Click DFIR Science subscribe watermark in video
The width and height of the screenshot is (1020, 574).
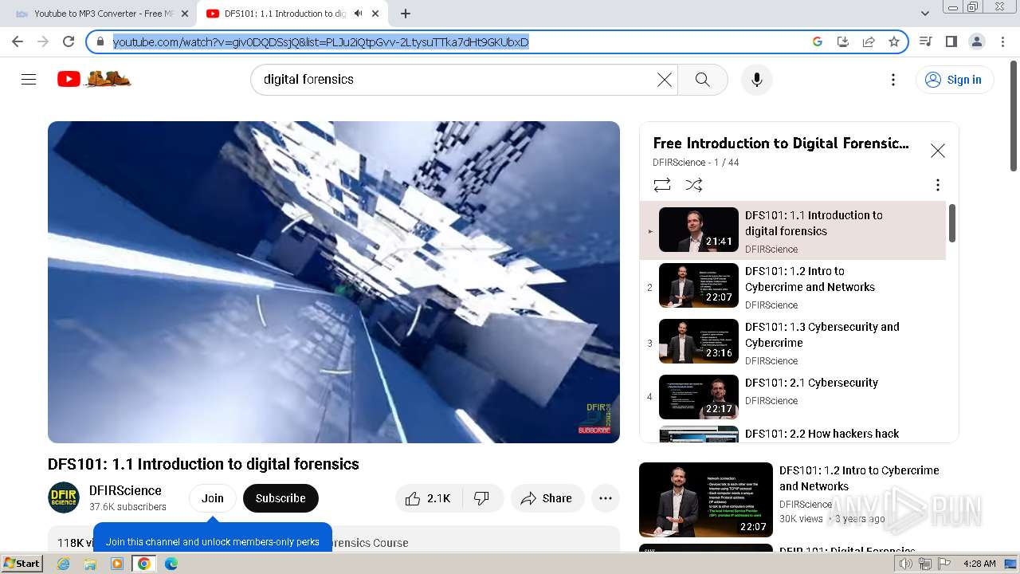coord(596,419)
